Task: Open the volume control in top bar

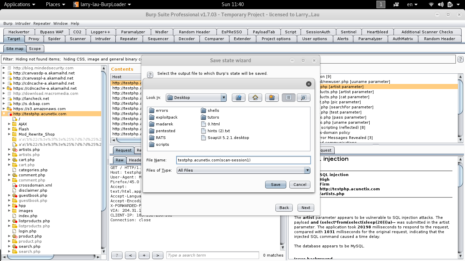Action: pos(441,4)
